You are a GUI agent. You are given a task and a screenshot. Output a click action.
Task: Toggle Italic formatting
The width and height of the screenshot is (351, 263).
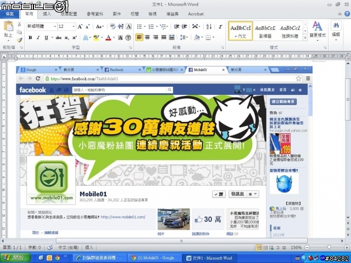click(38, 38)
